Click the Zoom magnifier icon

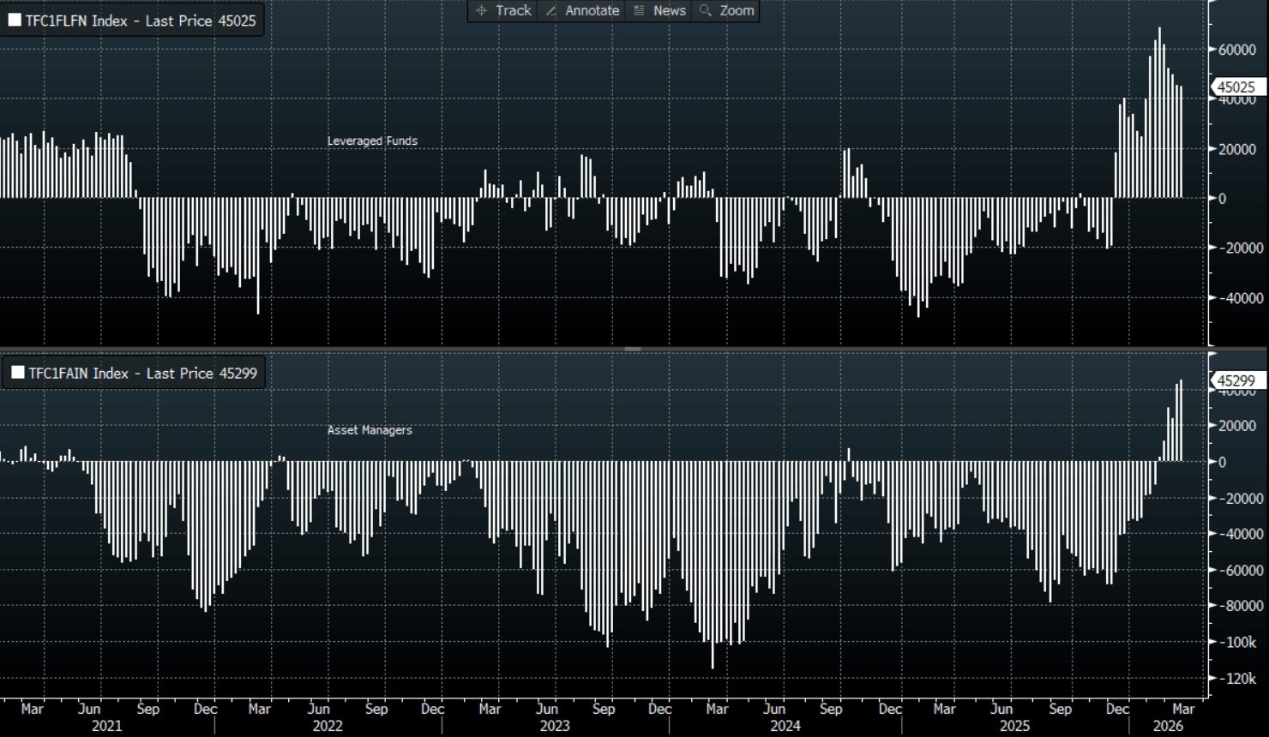click(706, 10)
